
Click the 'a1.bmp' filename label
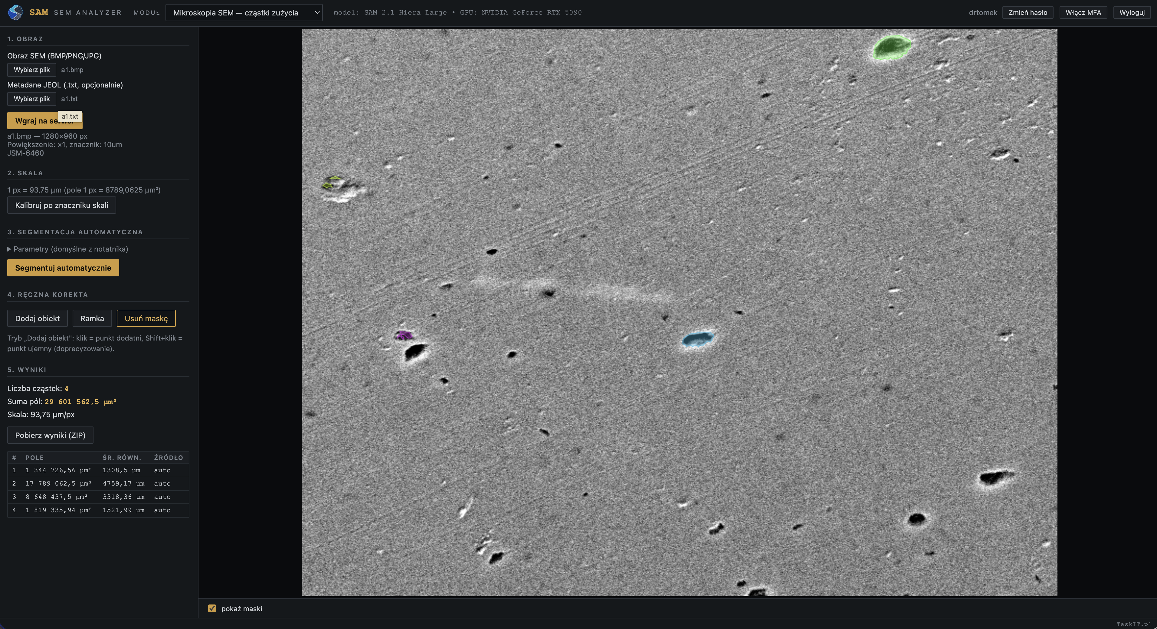coord(72,70)
